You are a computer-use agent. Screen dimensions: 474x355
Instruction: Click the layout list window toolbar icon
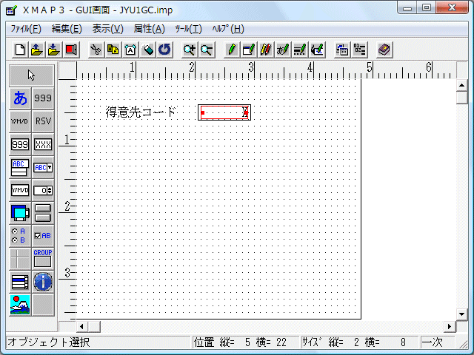(342, 50)
